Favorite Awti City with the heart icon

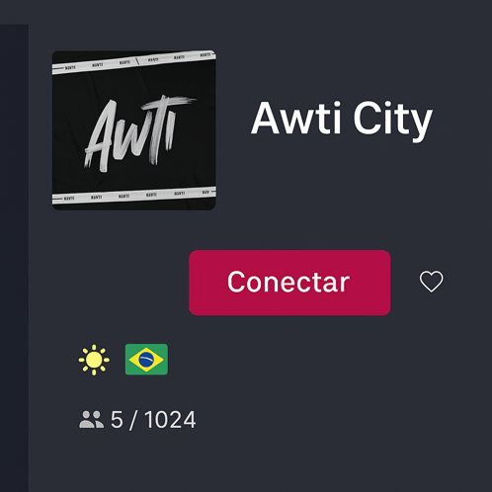coord(431,282)
